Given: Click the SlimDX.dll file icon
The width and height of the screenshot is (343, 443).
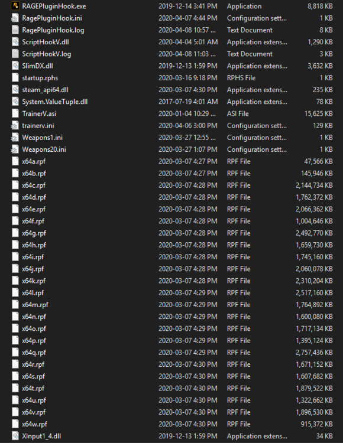Looking at the screenshot, I should coord(15,66).
